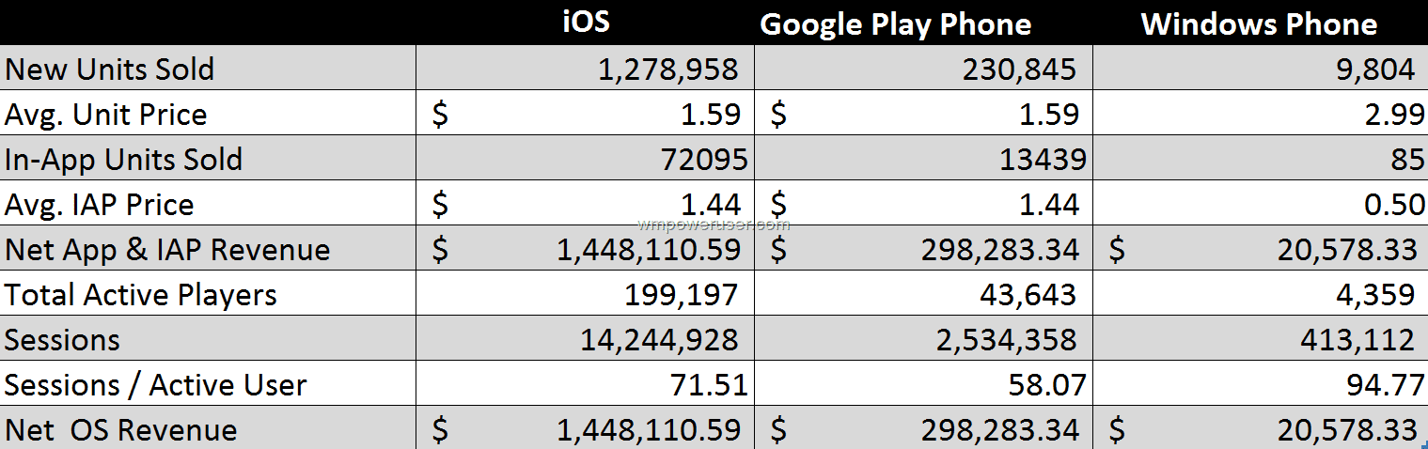Viewport: 1428px width, 449px height.
Task: Select Google Play units cell 230,845
Action: [923, 69]
